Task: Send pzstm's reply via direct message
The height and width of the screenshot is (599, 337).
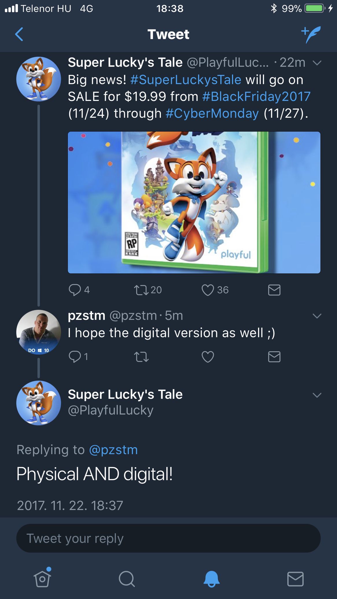Action: pos(274,357)
